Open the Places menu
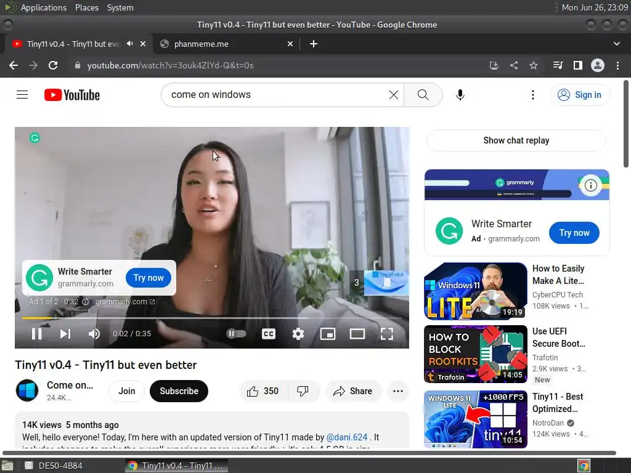Viewport: 631px width, 473px height. tap(86, 7)
